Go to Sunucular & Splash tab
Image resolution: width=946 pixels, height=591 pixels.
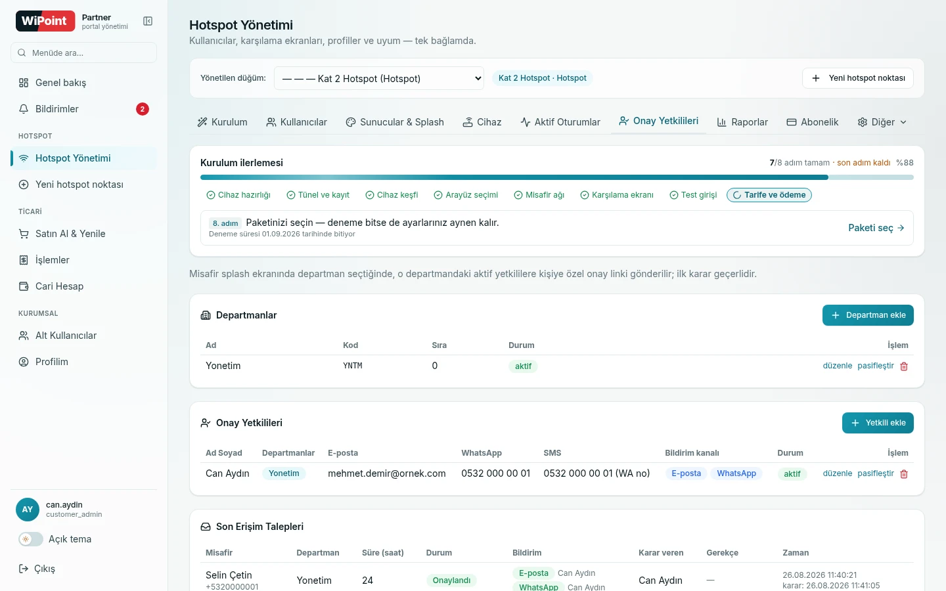pos(395,122)
